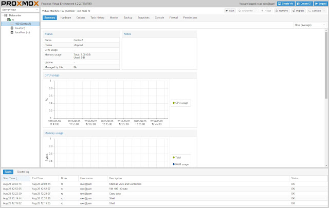This screenshot has height=208, width=329.
Task: Click the Migrate button
Action: point(298,11)
